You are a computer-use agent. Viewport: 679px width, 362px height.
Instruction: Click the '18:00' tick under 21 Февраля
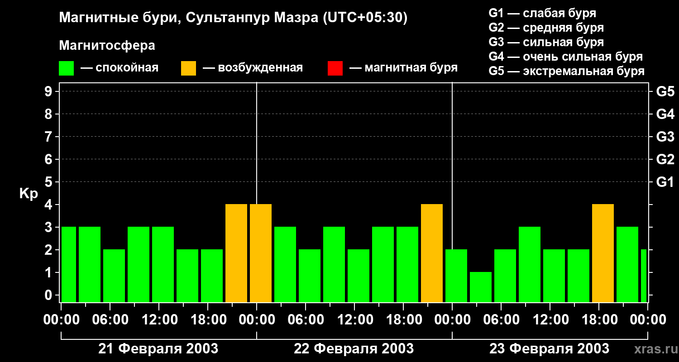click(208, 320)
